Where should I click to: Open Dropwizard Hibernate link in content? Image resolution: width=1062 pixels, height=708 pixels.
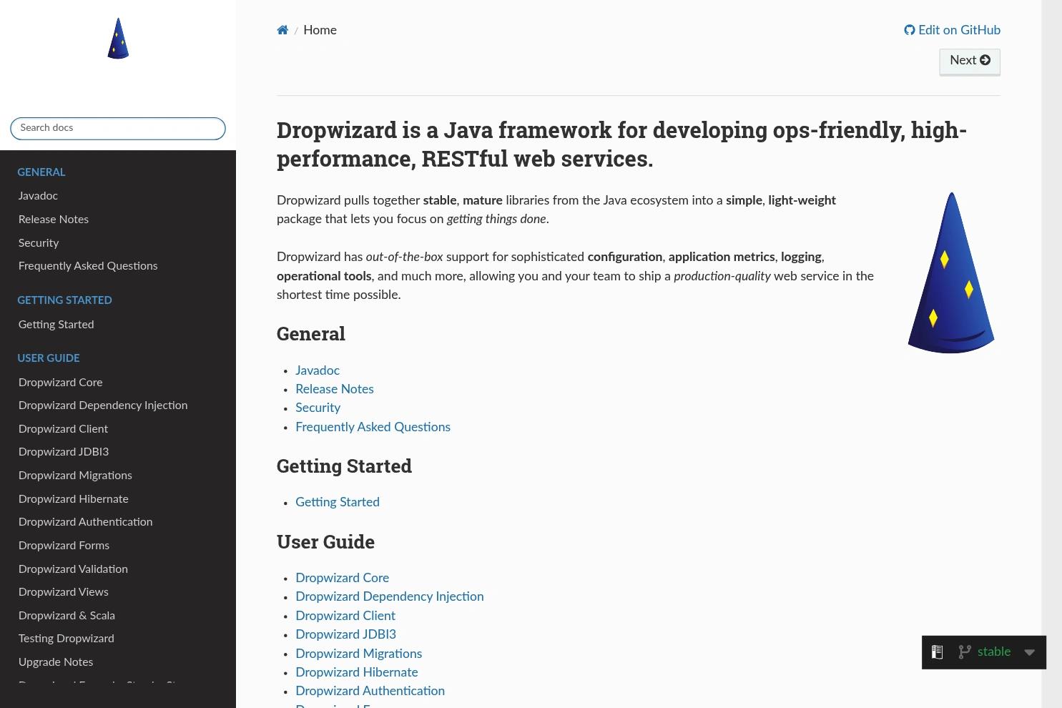tap(357, 672)
